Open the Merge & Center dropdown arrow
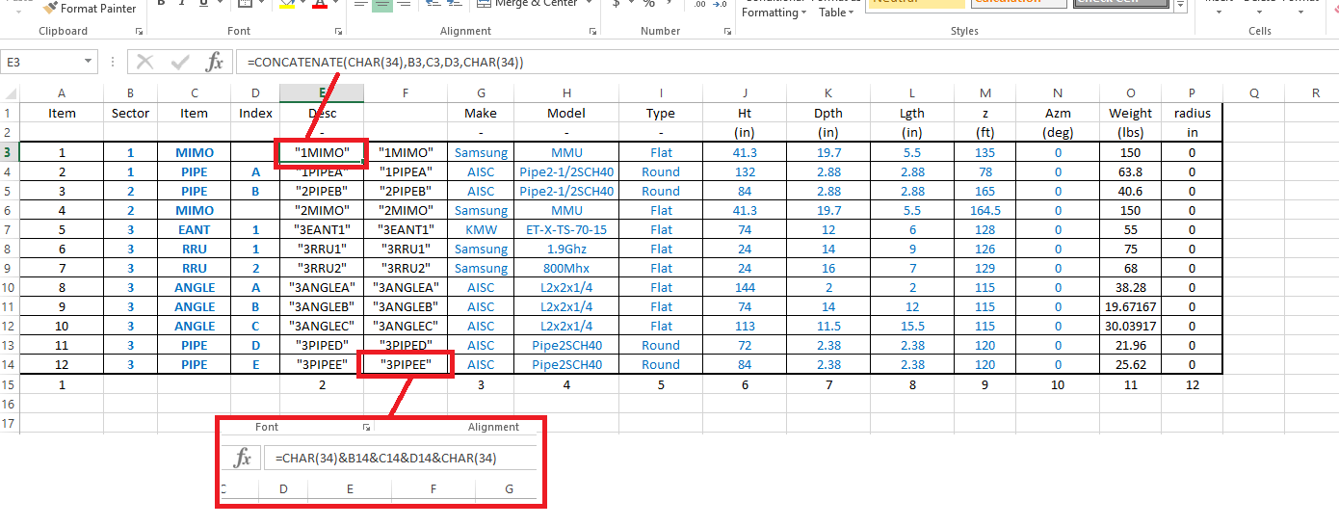Image resolution: width=1339 pixels, height=526 pixels. click(586, 5)
